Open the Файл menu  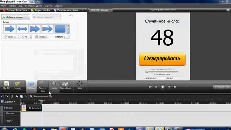point(4,6)
